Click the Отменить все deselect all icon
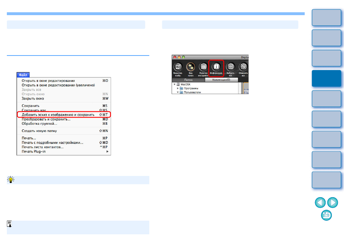344x243 pixels. coord(243,67)
